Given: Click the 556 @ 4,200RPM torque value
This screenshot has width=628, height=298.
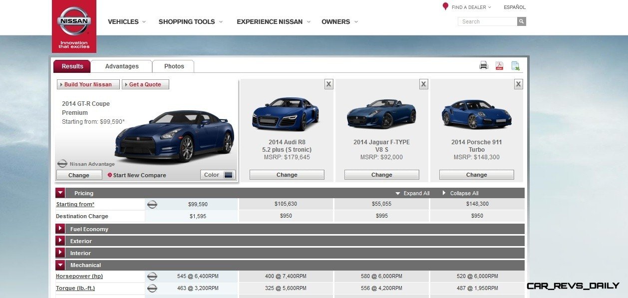Looking at the screenshot, I should [382, 288].
